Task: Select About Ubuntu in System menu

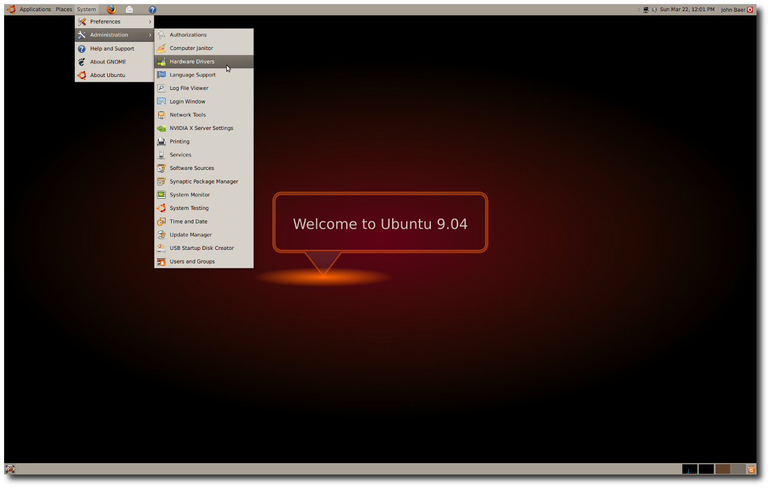Action: point(114,75)
